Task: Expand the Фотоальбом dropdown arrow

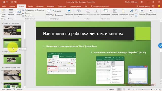Action: (35, 16)
